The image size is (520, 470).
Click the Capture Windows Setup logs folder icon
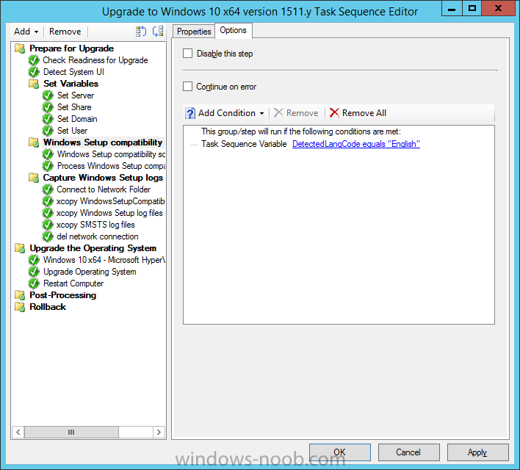[34, 178]
